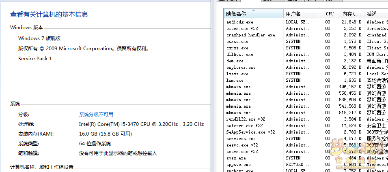This screenshot has width=388, height=172.
Task: Click the 处理器: label
Action: (x=26, y=124)
